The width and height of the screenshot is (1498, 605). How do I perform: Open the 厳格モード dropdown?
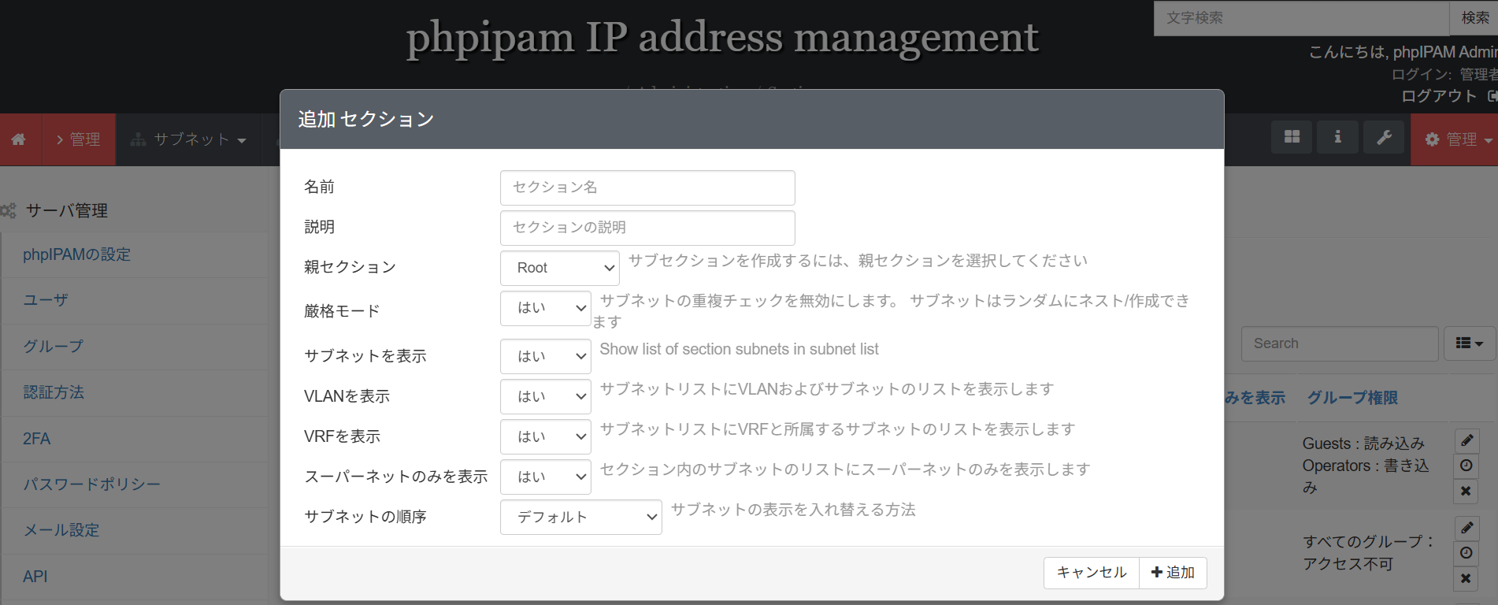coord(545,308)
